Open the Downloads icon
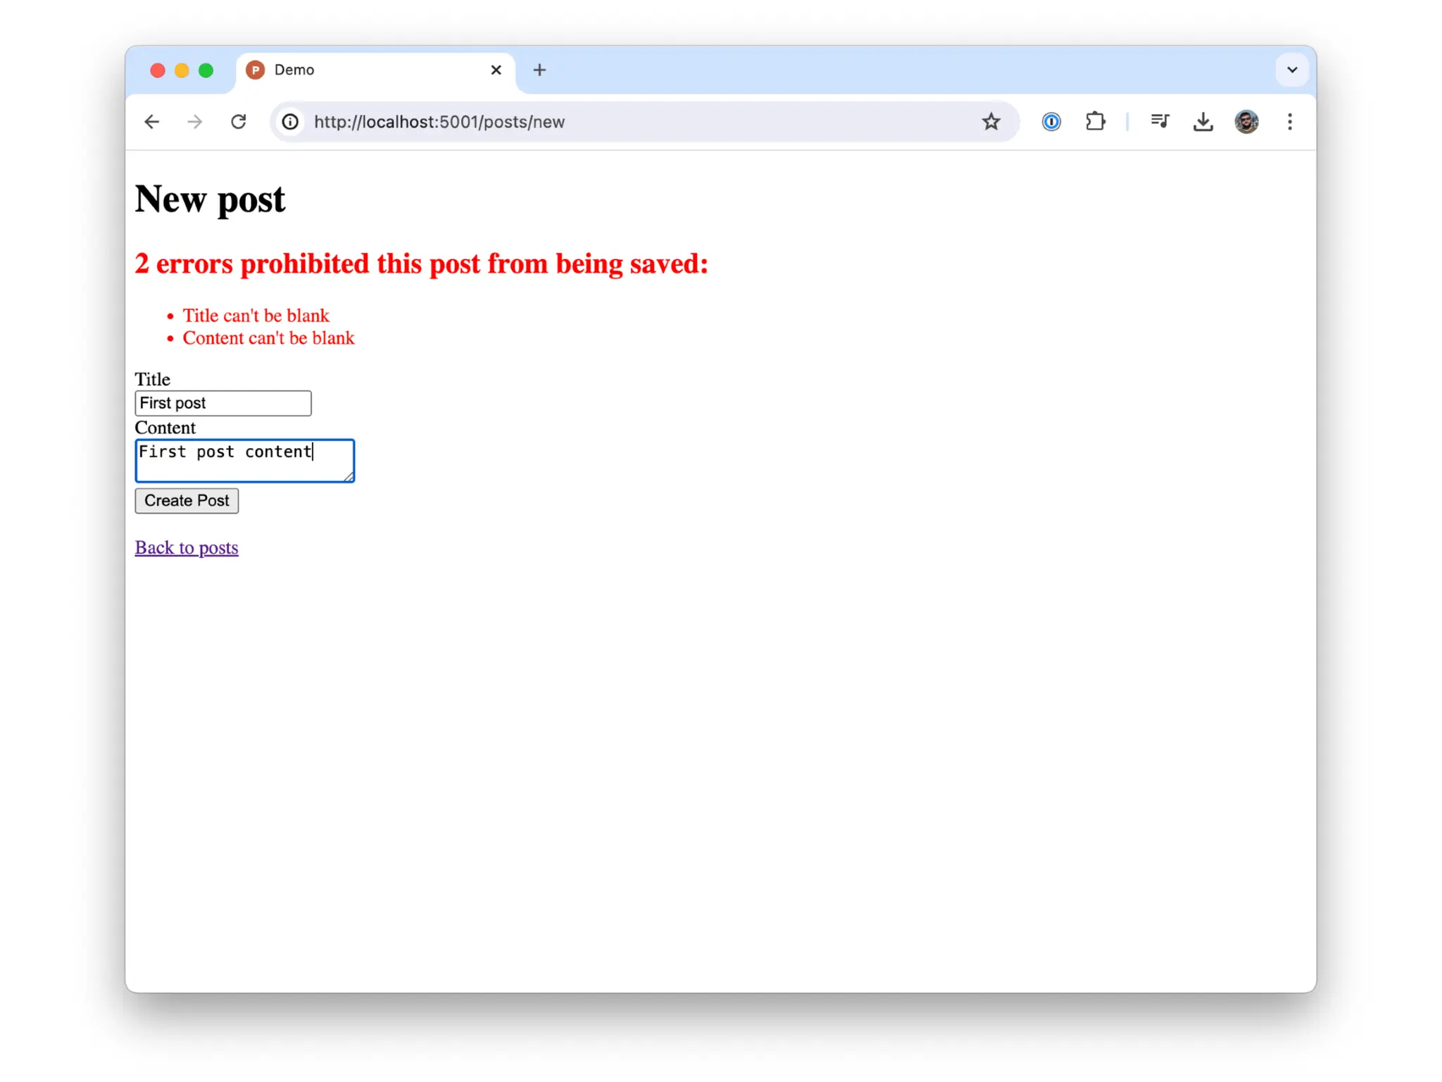The image size is (1442, 1082). (x=1203, y=122)
